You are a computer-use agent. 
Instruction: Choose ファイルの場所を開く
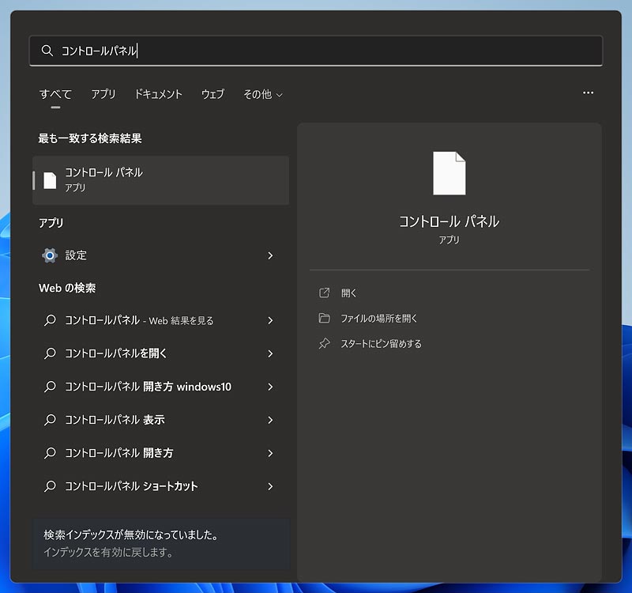click(x=379, y=319)
